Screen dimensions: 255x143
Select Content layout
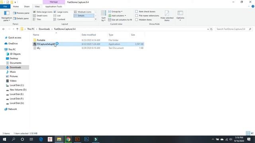59,19
